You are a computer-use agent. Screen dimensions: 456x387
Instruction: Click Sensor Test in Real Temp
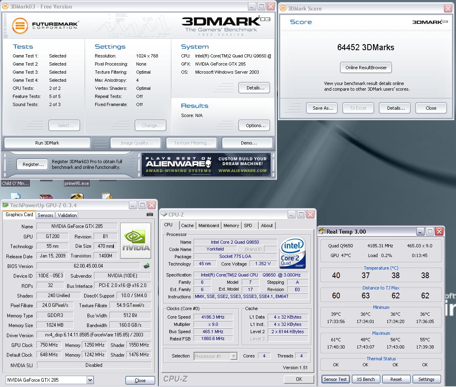pos(335,379)
